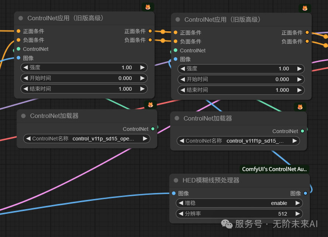Click the fox icon on the left ControlNet加载器 node
This screenshot has width=328, height=237.
[x=151, y=105]
